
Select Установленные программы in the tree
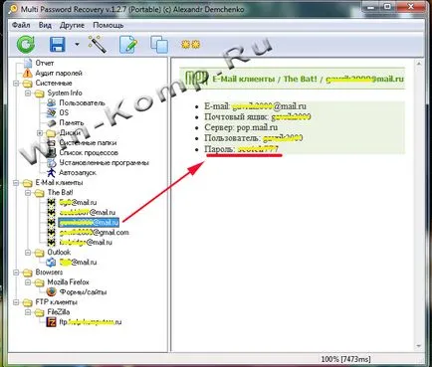(105, 163)
